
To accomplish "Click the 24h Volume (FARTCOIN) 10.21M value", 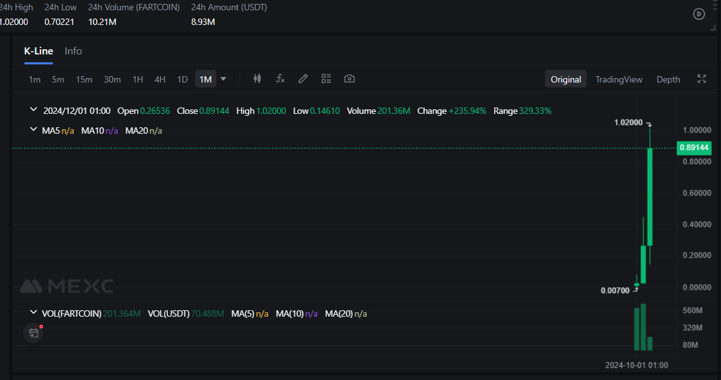I will (x=102, y=22).
